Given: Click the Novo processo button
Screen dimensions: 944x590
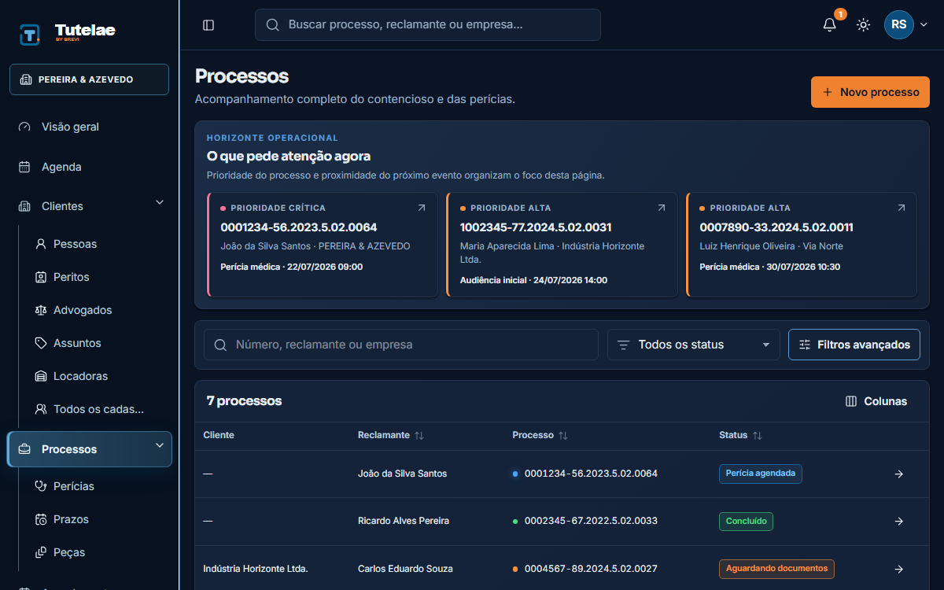Looking at the screenshot, I should click(870, 92).
